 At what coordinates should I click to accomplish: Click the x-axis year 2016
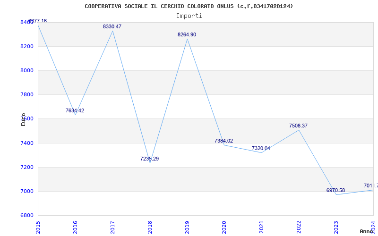tap(75, 228)
